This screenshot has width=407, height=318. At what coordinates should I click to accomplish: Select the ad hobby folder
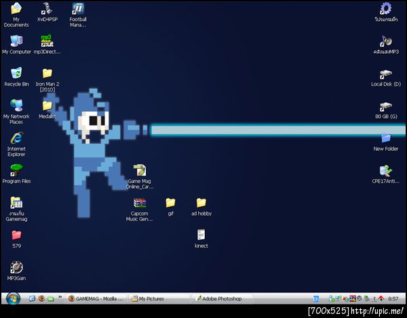(x=201, y=207)
